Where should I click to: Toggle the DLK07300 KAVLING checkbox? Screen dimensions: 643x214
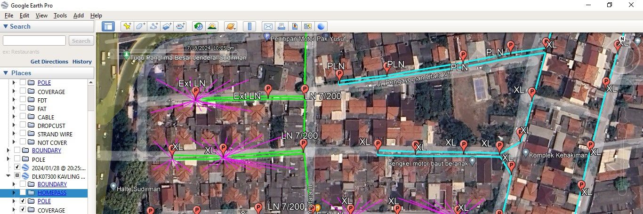click(x=17, y=176)
